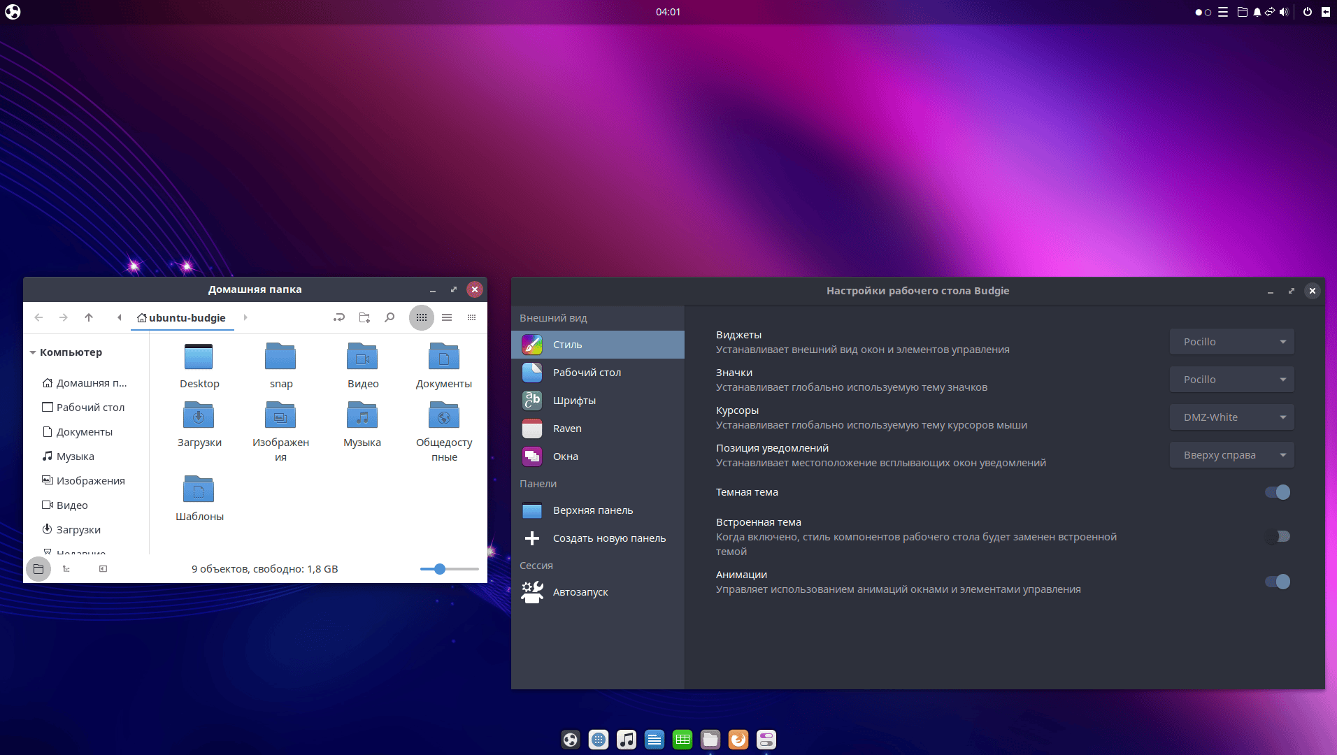Select the Верхняя панель entry
Image resolution: width=1337 pixels, height=755 pixels.
click(592, 510)
